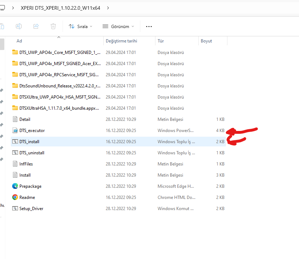Click the Readme Chrome HTML icon
299x259 pixels.
[15, 197]
